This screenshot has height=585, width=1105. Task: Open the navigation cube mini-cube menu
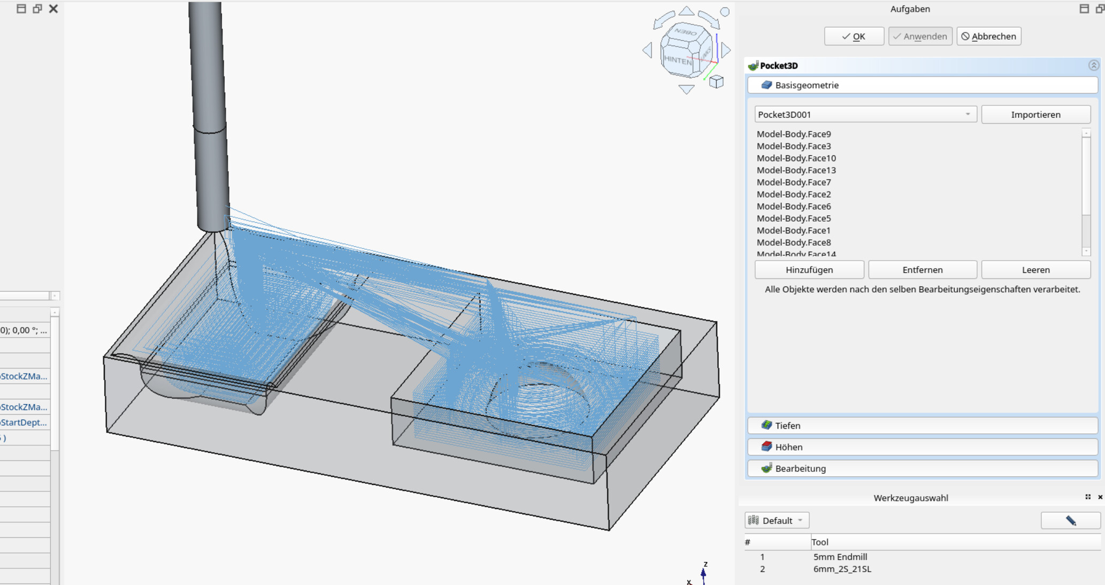click(x=716, y=82)
